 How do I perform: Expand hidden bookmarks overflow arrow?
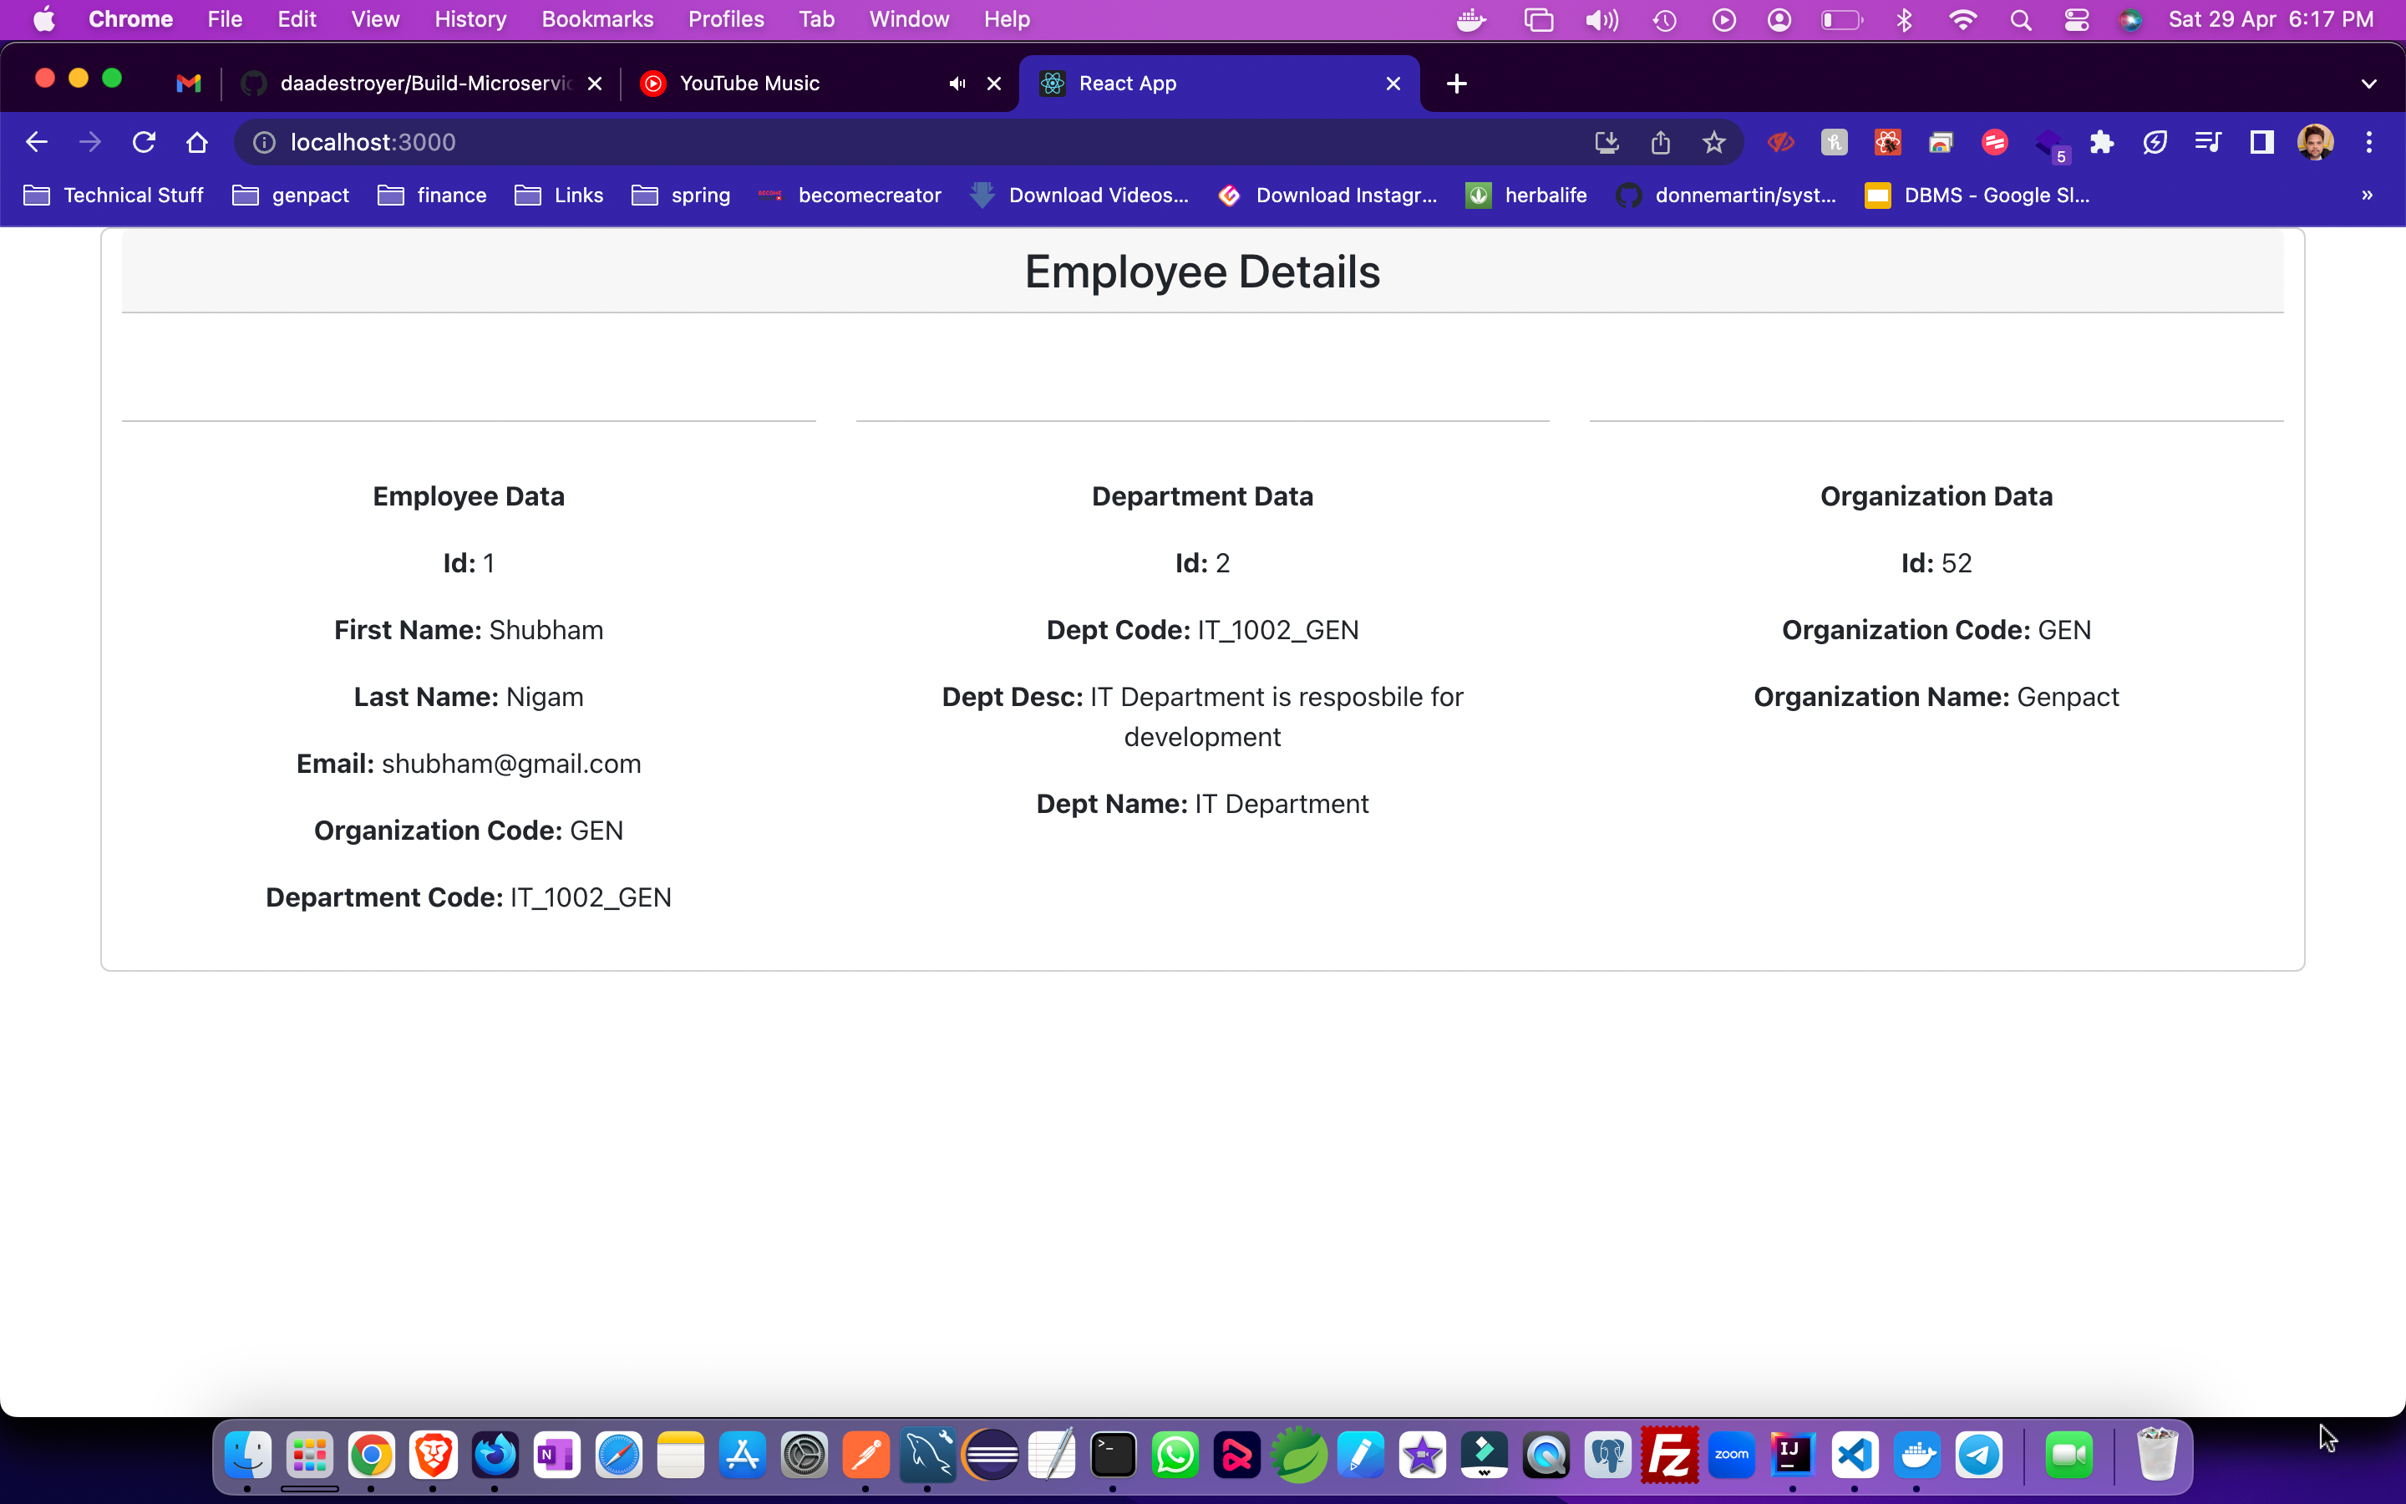[x=2368, y=195]
